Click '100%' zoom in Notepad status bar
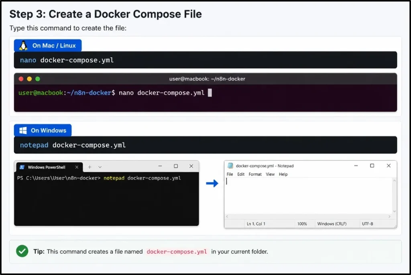This screenshot has height=275, width=411. pos(302,224)
